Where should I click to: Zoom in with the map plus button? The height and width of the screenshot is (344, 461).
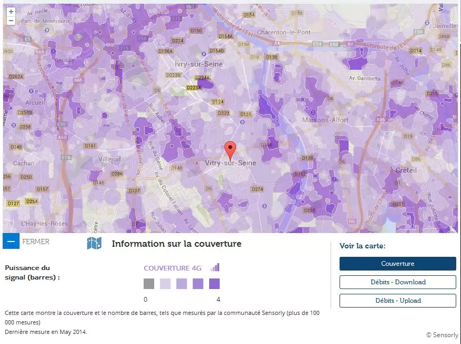coord(11,12)
